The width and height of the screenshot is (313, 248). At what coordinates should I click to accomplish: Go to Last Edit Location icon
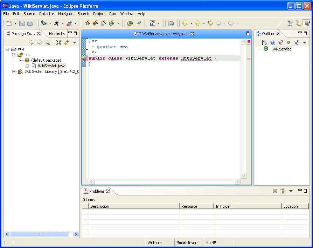pos(210,23)
